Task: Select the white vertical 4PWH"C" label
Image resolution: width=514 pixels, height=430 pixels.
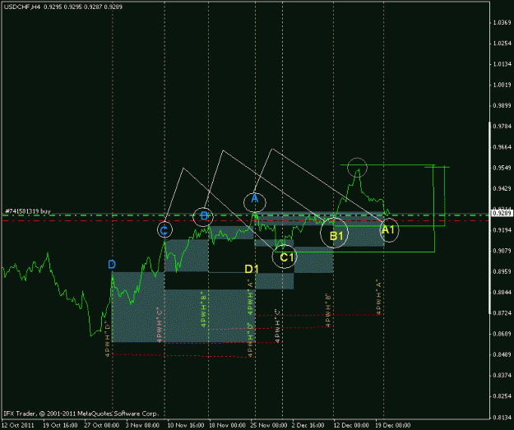Action: tap(278, 326)
